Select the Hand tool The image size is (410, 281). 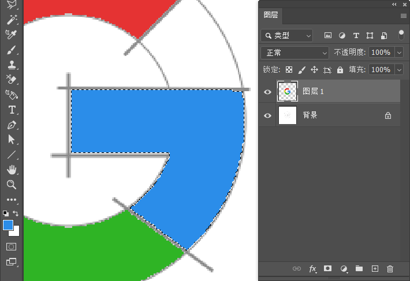12,170
